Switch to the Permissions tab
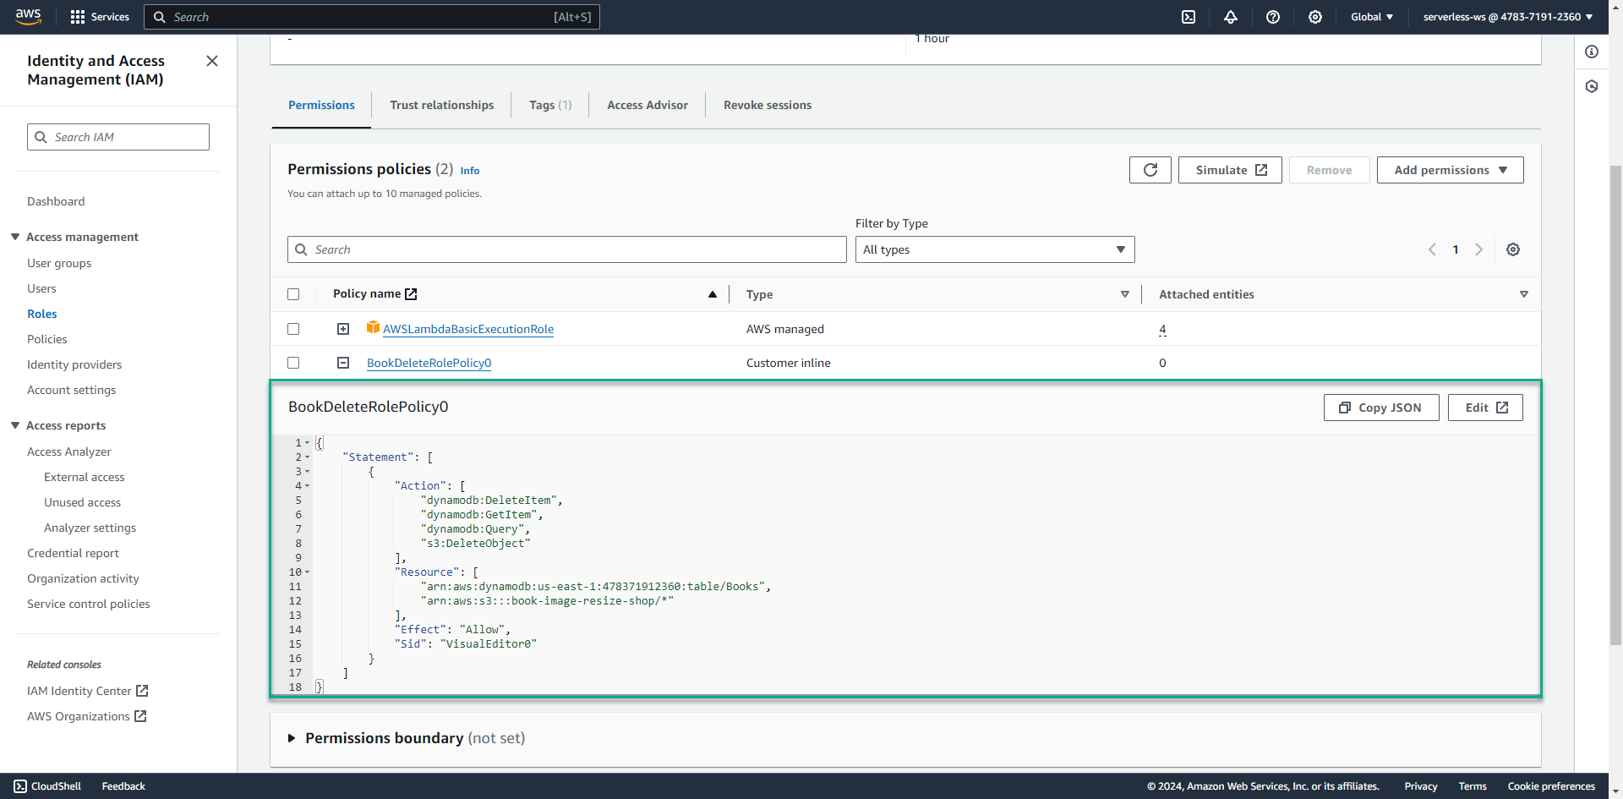The width and height of the screenshot is (1623, 799). point(321,105)
